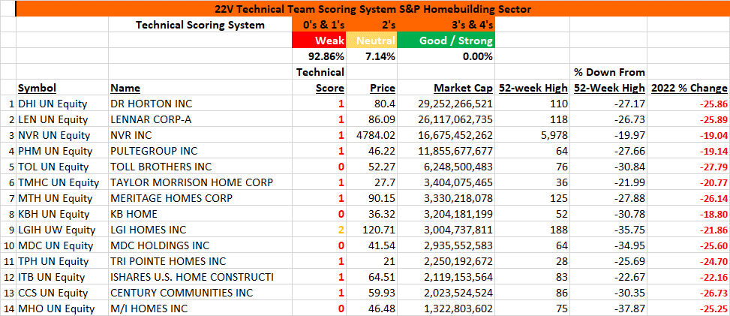The width and height of the screenshot is (730, 316).
Task: Select the 'ITB UN Equity' symbol cell
Action: pos(62,277)
